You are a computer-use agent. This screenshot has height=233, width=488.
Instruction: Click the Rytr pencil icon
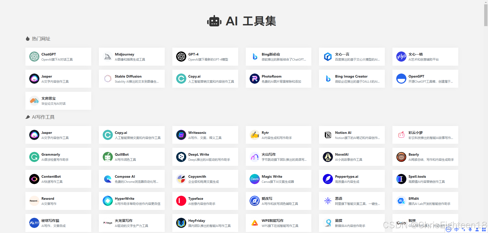pos(254,135)
